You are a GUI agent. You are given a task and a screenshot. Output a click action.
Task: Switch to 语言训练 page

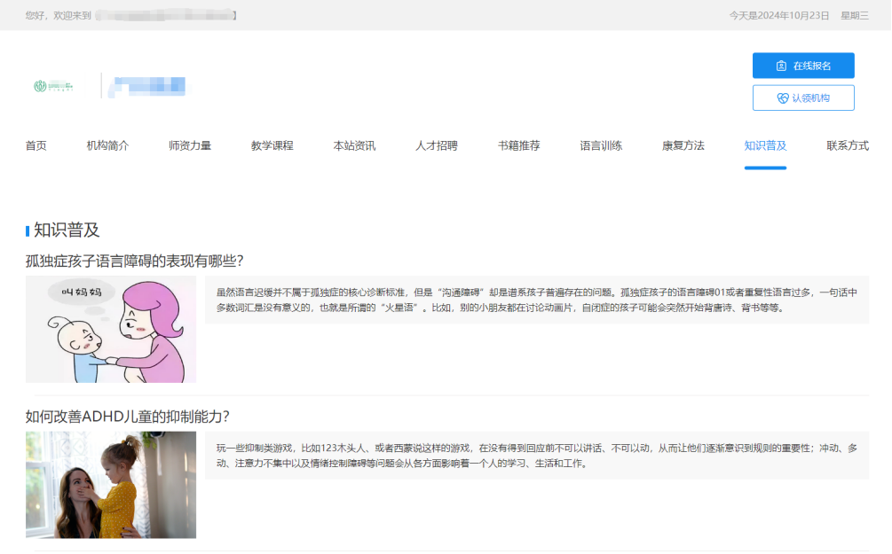[x=601, y=145]
